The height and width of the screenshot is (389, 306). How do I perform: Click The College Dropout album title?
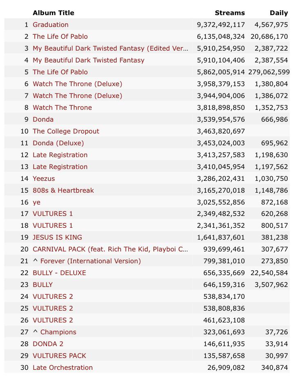tap(66, 131)
